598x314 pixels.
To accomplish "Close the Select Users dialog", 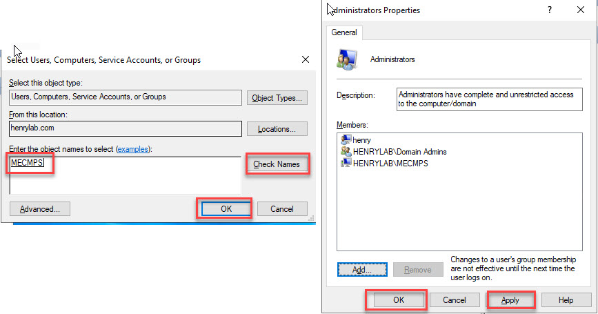I will (x=306, y=60).
